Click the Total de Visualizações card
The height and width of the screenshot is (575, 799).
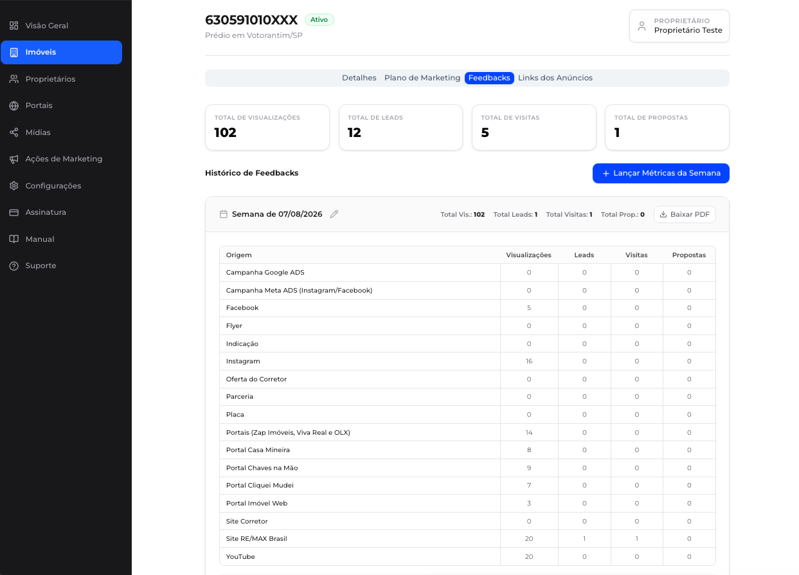pyautogui.click(x=267, y=127)
